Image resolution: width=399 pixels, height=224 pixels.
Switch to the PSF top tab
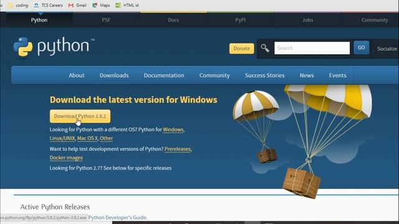pyautogui.click(x=106, y=20)
